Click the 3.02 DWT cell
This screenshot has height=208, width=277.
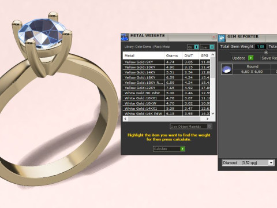point(190,103)
